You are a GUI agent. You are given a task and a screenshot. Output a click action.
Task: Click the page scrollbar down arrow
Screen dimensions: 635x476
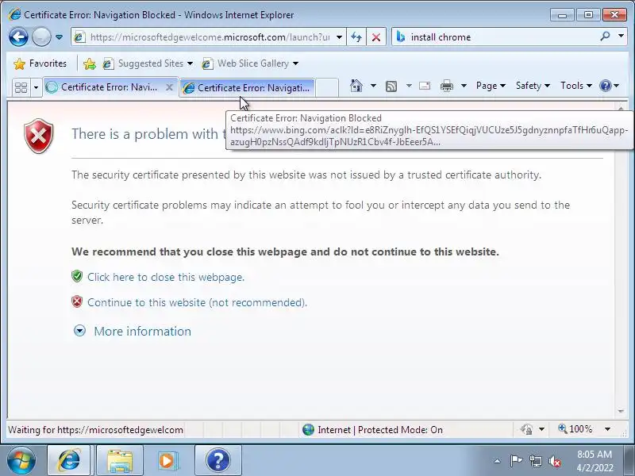point(621,411)
